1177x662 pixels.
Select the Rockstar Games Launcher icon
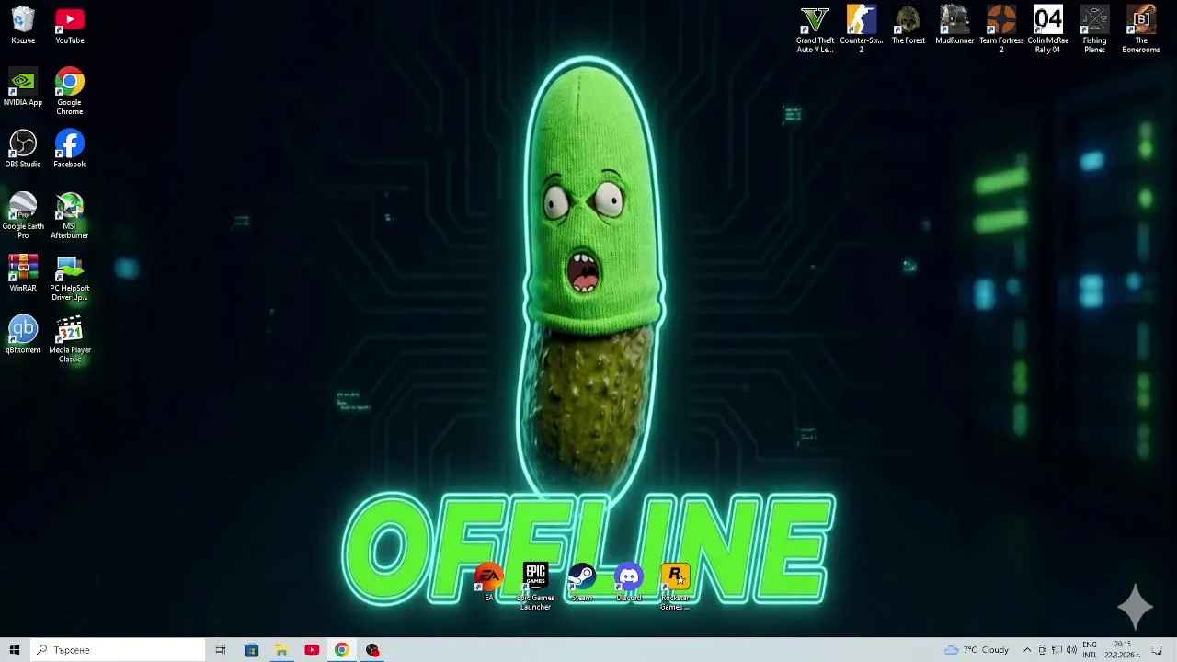[x=675, y=587]
